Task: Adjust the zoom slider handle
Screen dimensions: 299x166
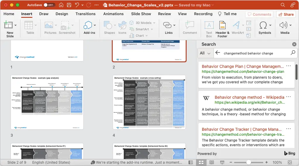Action: (x=248, y=162)
